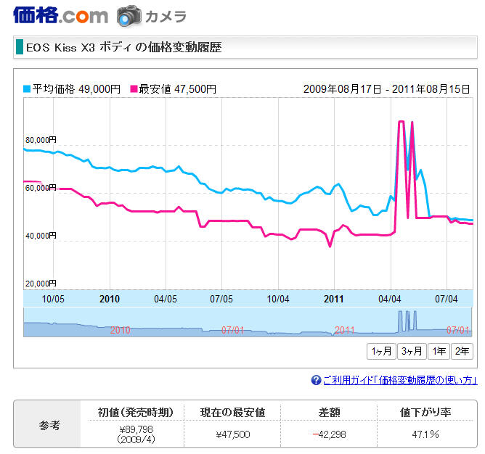The width and height of the screenshot is (485, 454).
Task: Click the overview range navigator strip
Action: tap(248, 322)
